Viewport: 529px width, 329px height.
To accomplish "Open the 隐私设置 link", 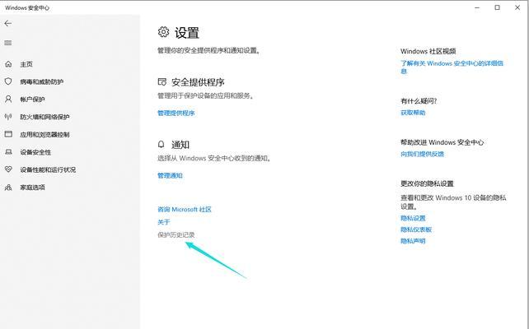I will 413,218.
